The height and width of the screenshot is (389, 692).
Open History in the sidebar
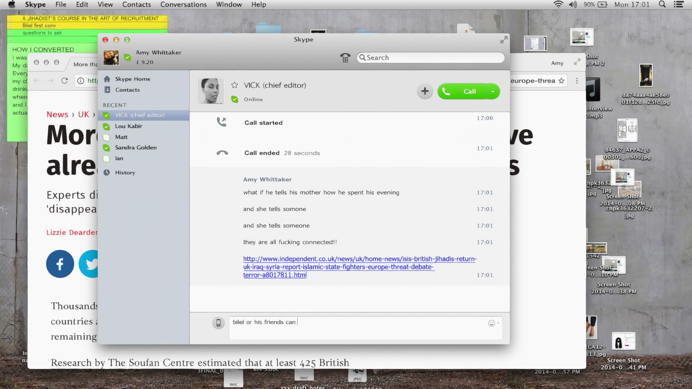tap(125, 173)
